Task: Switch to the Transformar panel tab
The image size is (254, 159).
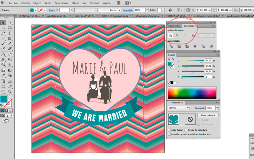Action: (x=174, y=26)
